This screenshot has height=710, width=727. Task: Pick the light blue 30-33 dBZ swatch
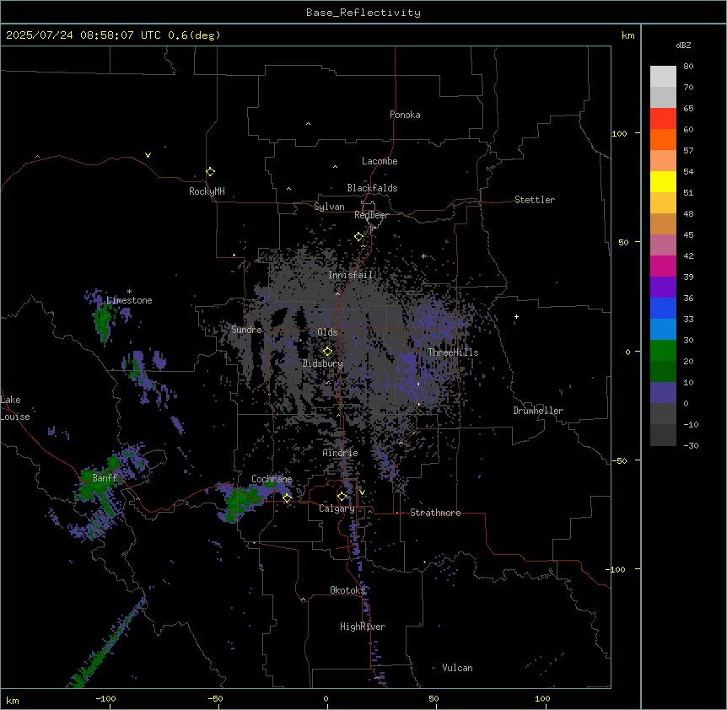click(x=663, y=329)
